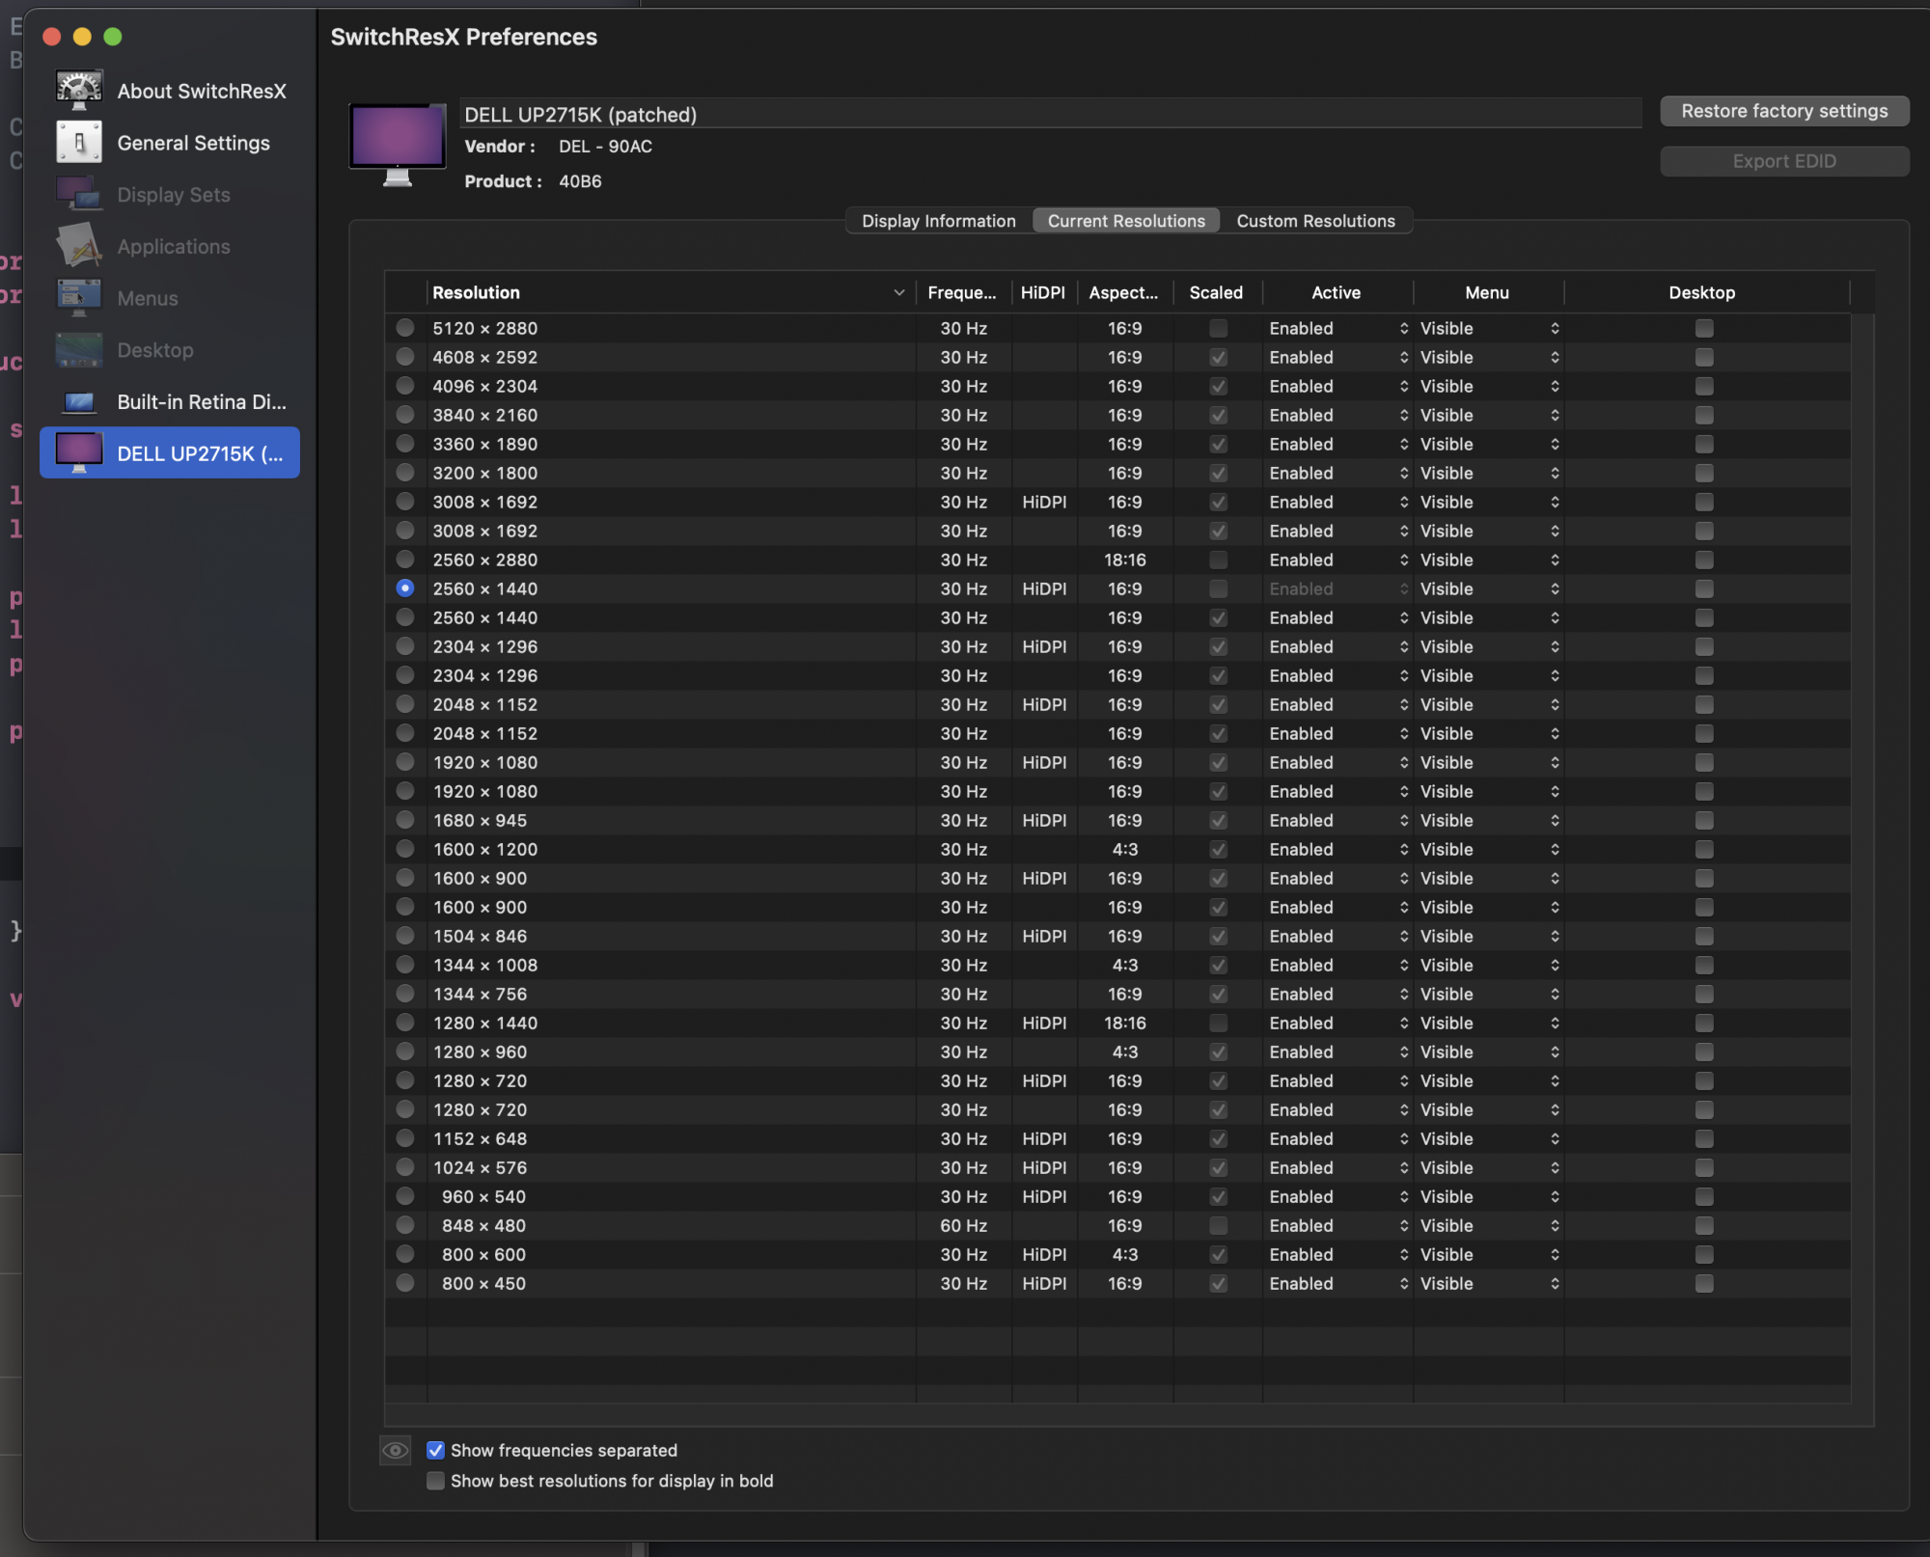Switch to the Custom Resolutions tab
The height and width of the screenshot is (1557, 1930).
(x=1314, y=221)
